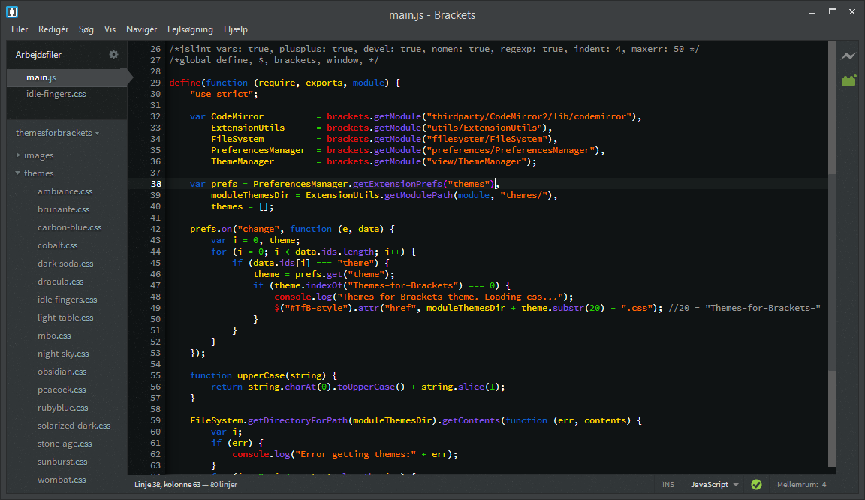Click the Arbejdsfiler panel heading
This screenshot has height=500, width=865.
point(38,55)
